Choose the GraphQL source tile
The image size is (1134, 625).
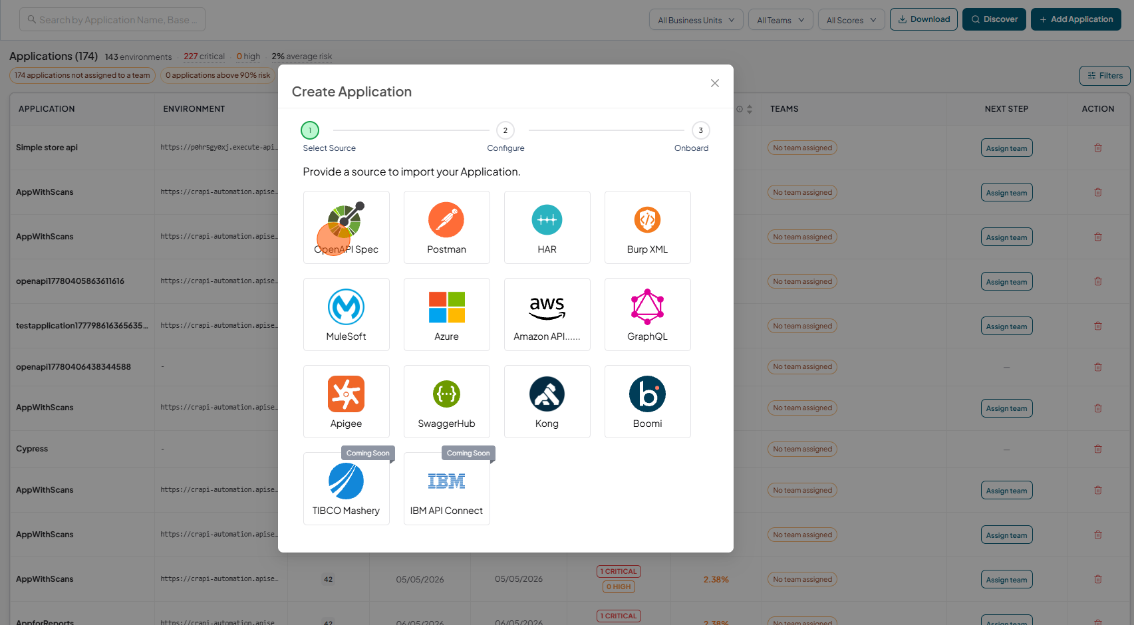click(647, 314)
